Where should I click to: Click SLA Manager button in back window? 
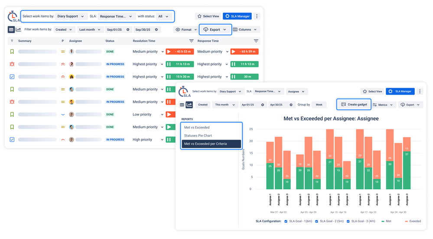(238, 16)
